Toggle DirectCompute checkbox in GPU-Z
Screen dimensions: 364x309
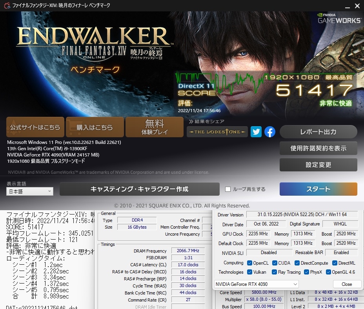pyautogui.click(x=297, y=263)
